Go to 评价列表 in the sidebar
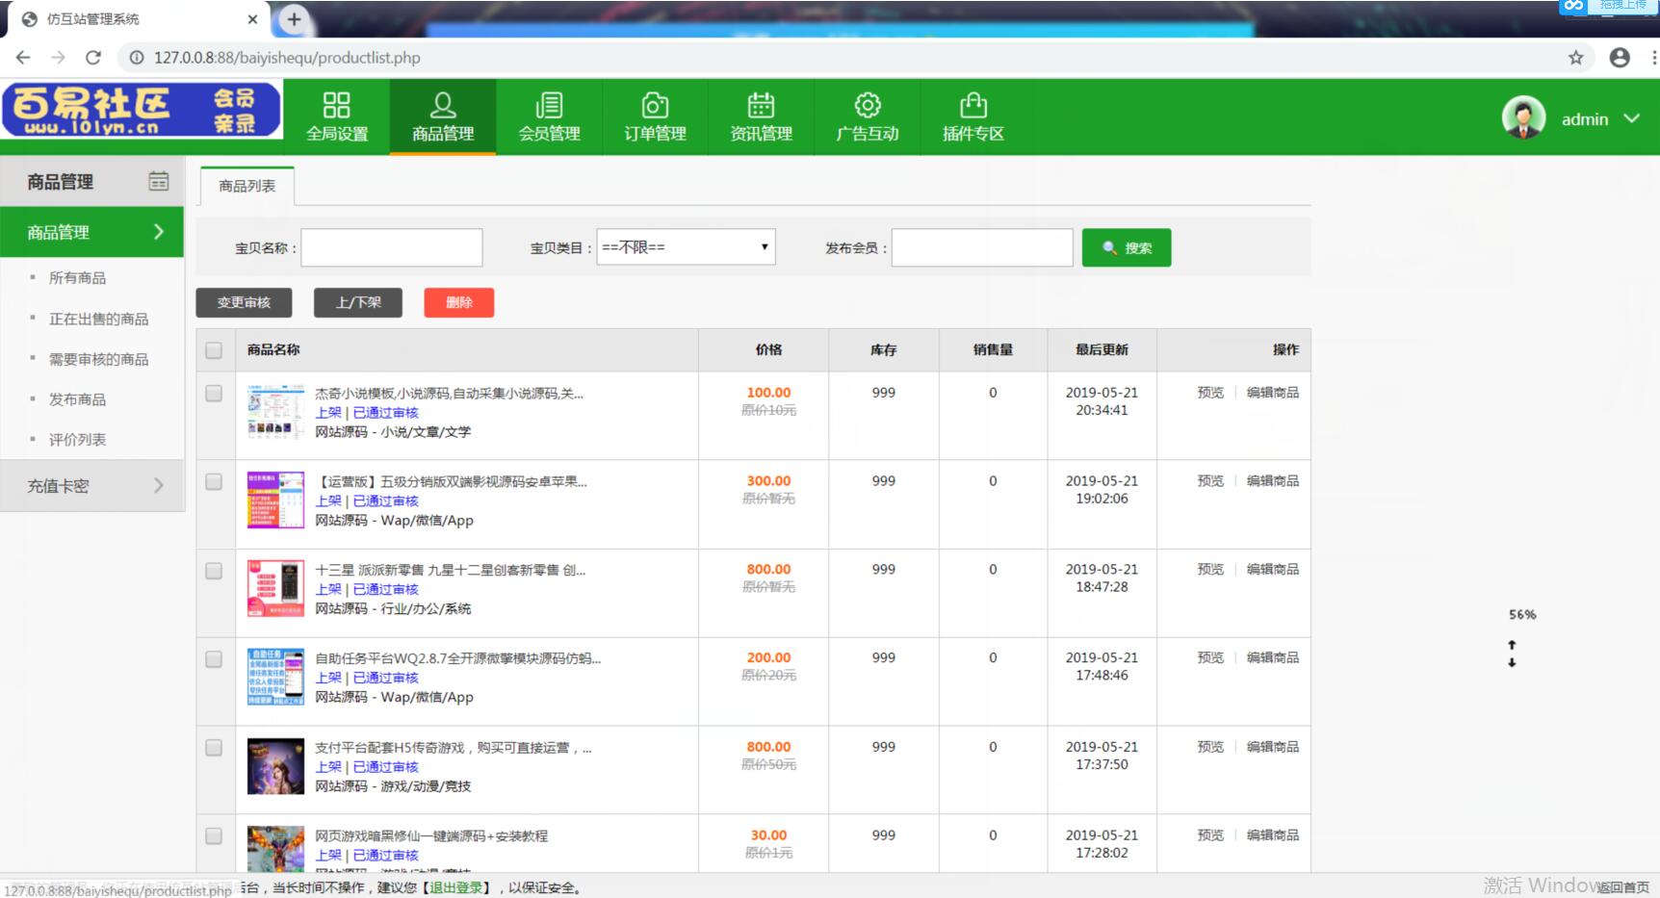Image resolution: width=1660 pixels, height=898 pixels. pyautogui.click(x=77, y=440)
